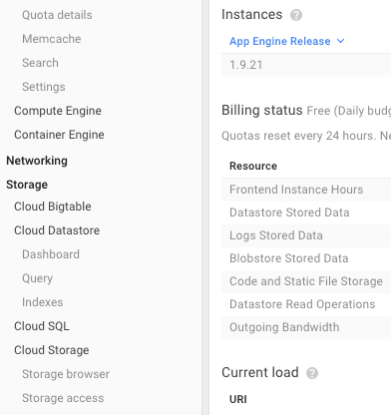This screenshot has width=391, height=415.
Task: Open Quota details in sidebar
Action: coord(57,15)
